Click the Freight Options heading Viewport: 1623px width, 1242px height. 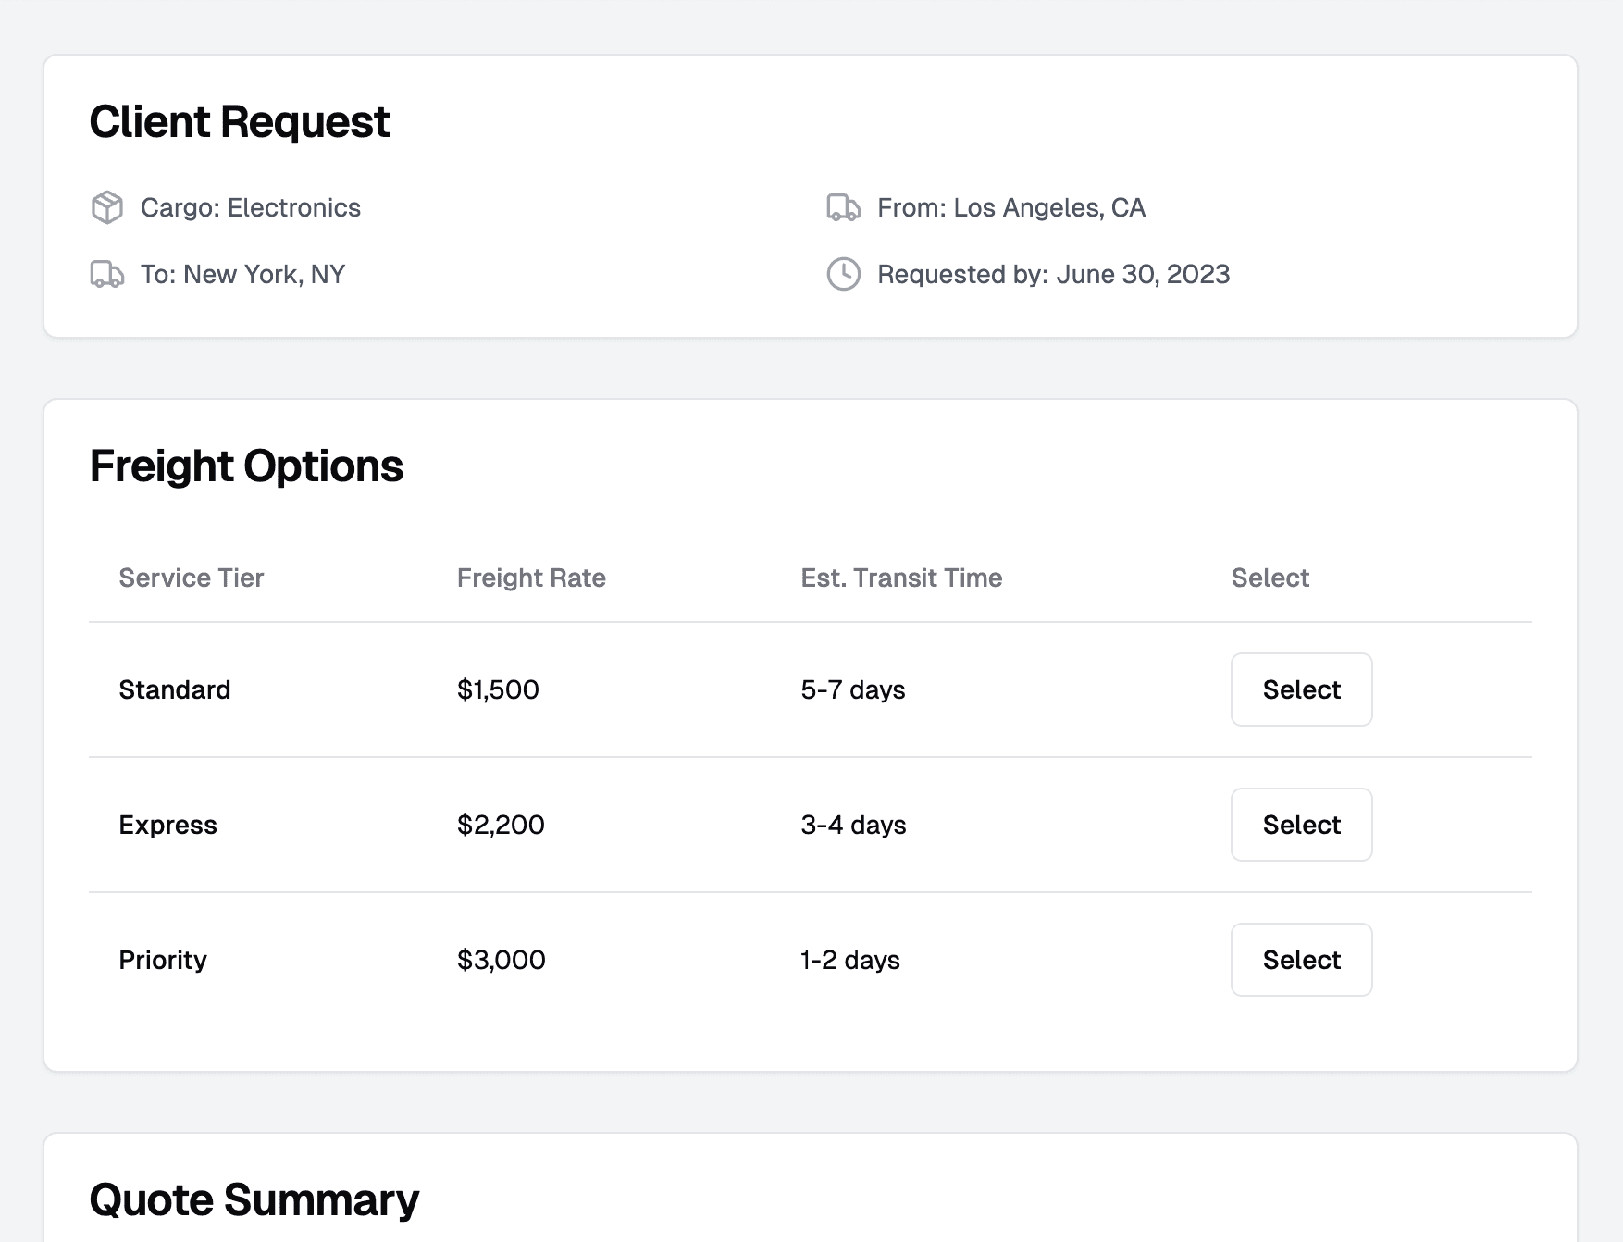tap(246, 466)
